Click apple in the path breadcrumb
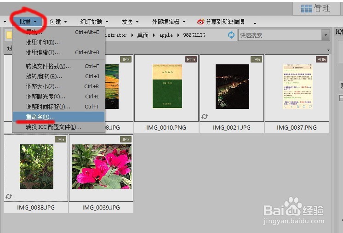Viewport: 343px width, 233px height. (x=166, y=35)
